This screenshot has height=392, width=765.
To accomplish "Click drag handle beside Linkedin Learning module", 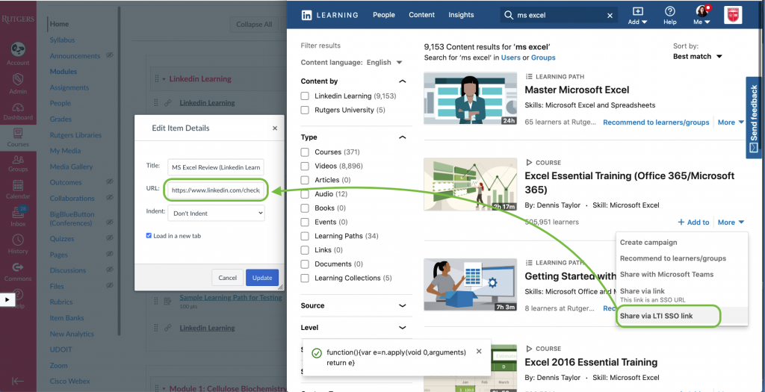I will [157, 78].
